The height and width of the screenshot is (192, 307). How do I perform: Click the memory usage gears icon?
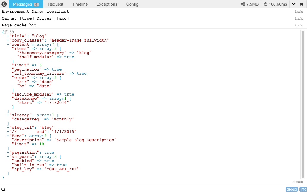(243, 4)
